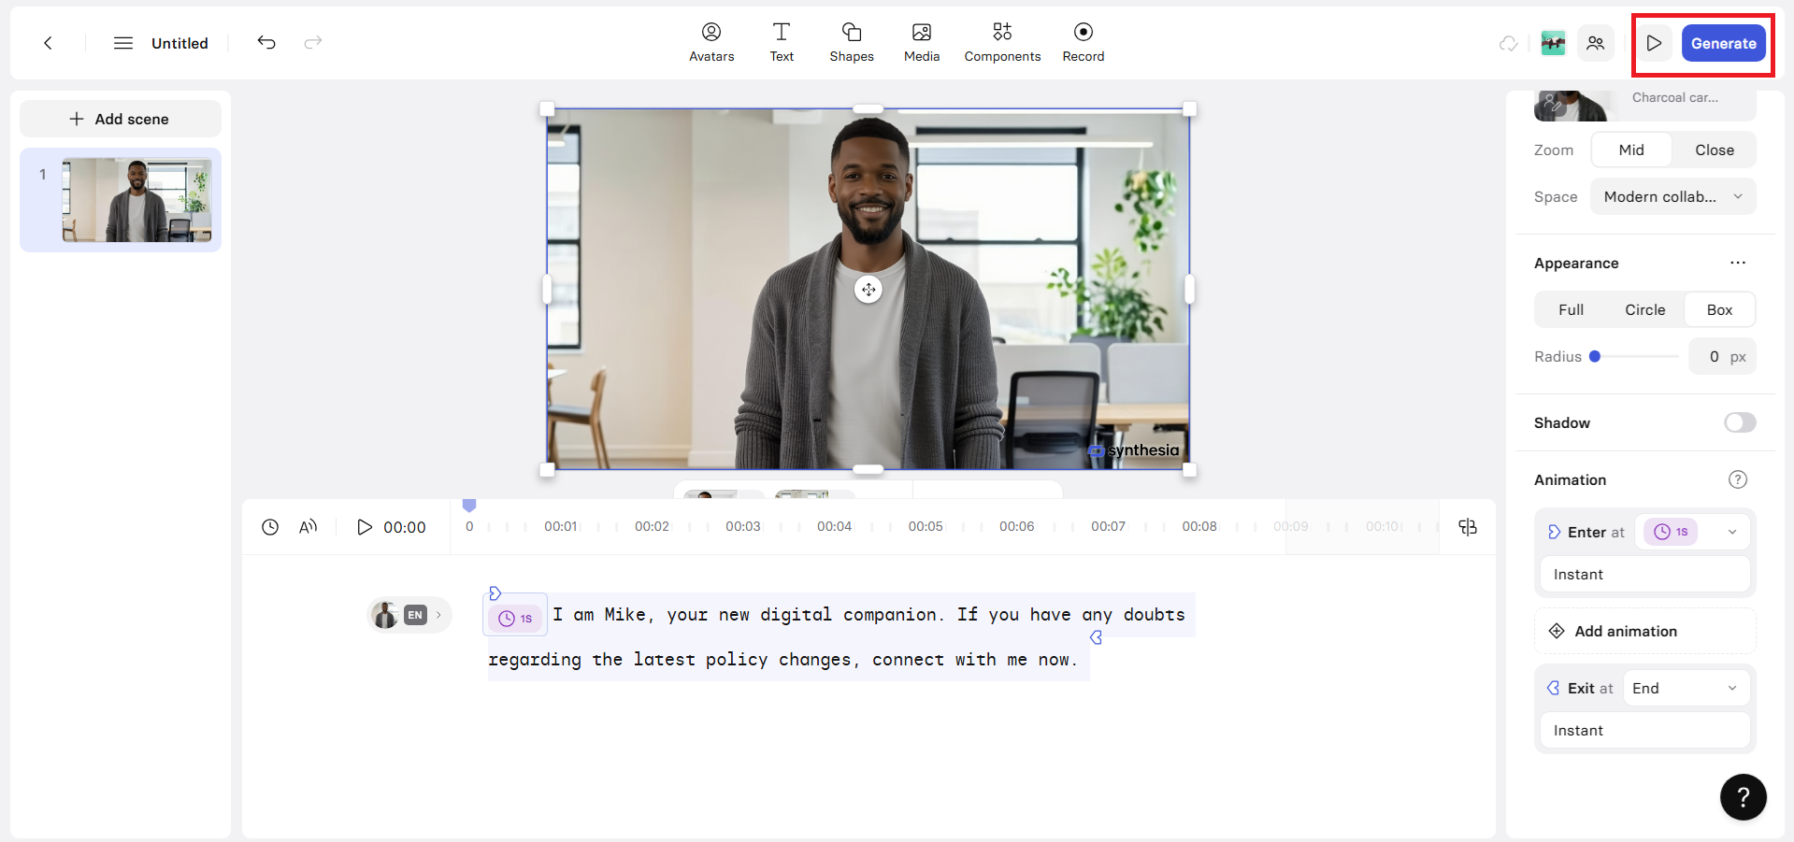Open the Media panel
Screen dimensions: 1794x842
[x=921, y=42]
